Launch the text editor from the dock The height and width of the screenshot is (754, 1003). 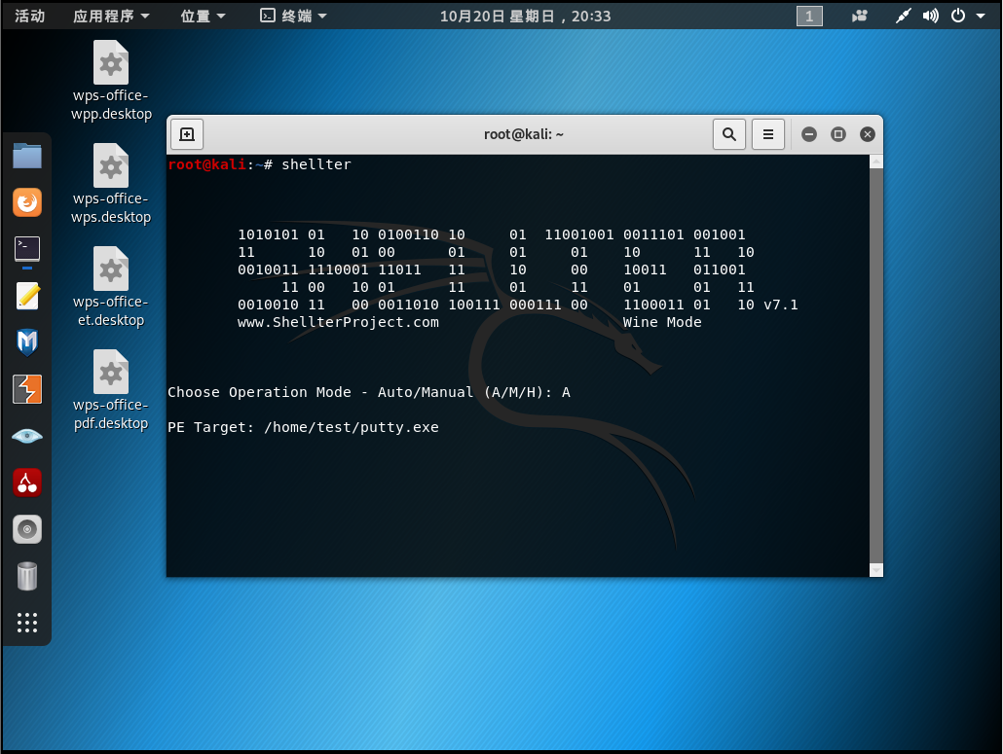[x=27, y=296]
